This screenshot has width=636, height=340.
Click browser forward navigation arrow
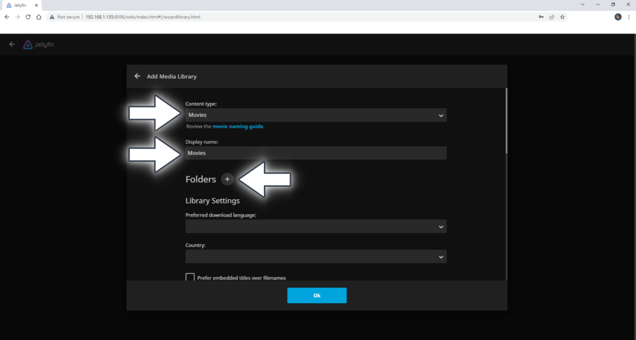[x=17, y=17]
